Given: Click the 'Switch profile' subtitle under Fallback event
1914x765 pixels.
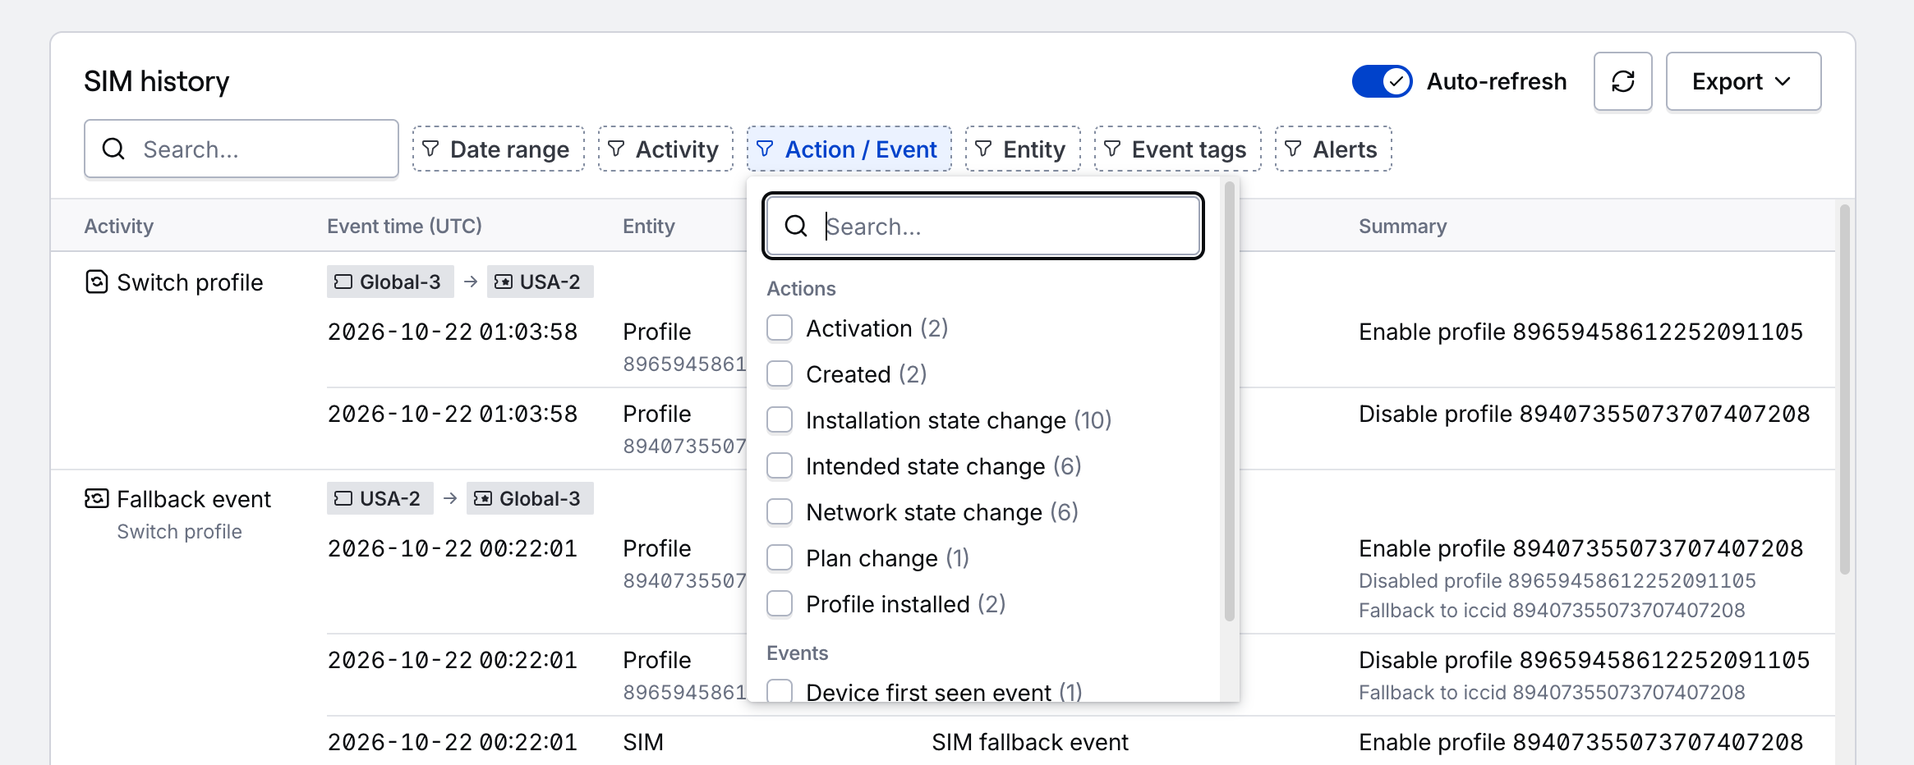Looking at the screenshot, I should click(x=179, y=531).
